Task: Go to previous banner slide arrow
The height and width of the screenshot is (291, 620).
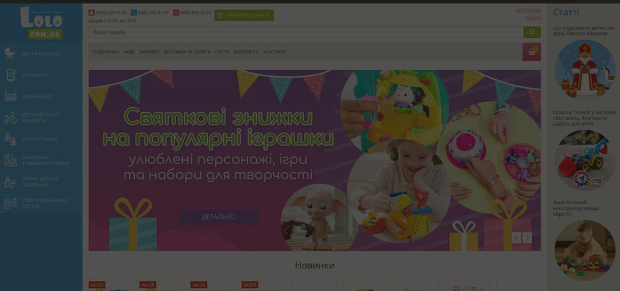Action: 516,237
